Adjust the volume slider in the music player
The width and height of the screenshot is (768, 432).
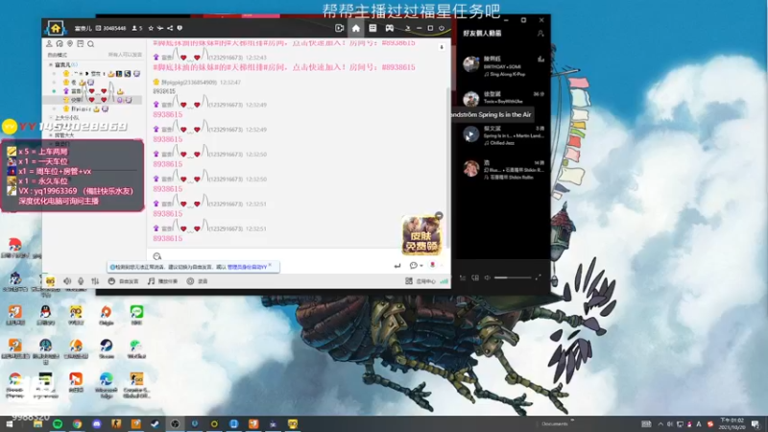coord(513,277)
